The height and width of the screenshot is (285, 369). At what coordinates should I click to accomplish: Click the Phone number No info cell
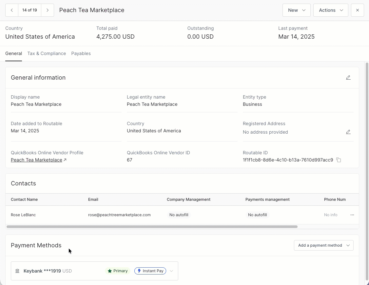coord(331,215)
